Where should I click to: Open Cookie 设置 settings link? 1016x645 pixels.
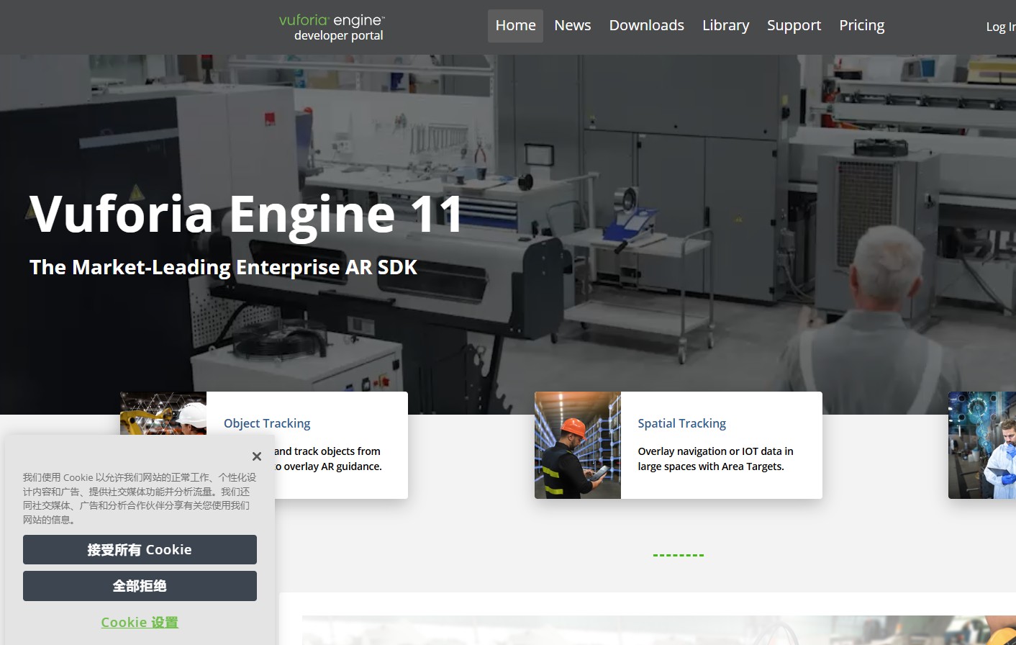tap(140, 623)
